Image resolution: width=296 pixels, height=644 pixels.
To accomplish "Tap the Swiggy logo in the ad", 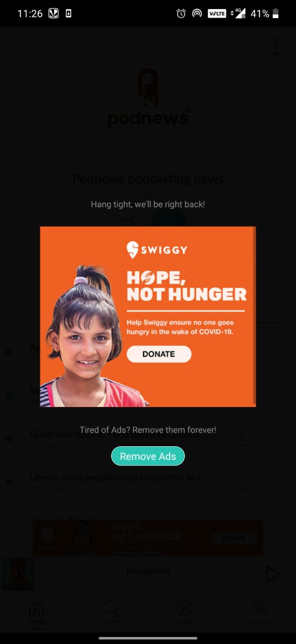I will (157, 250).
